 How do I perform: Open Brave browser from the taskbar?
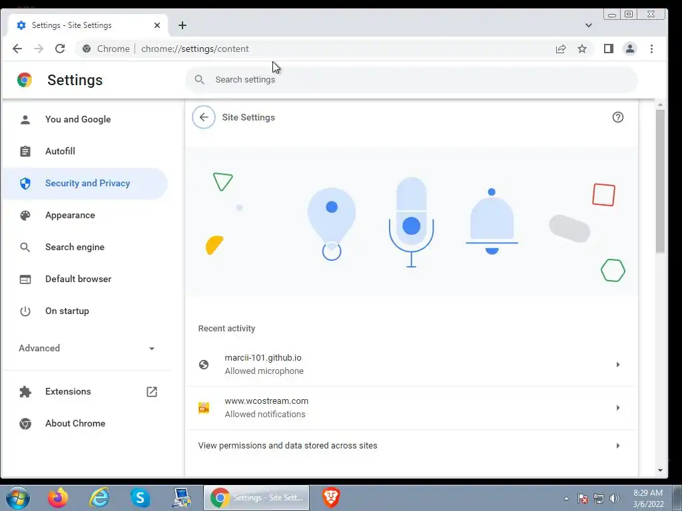click(x=331, y=498)
